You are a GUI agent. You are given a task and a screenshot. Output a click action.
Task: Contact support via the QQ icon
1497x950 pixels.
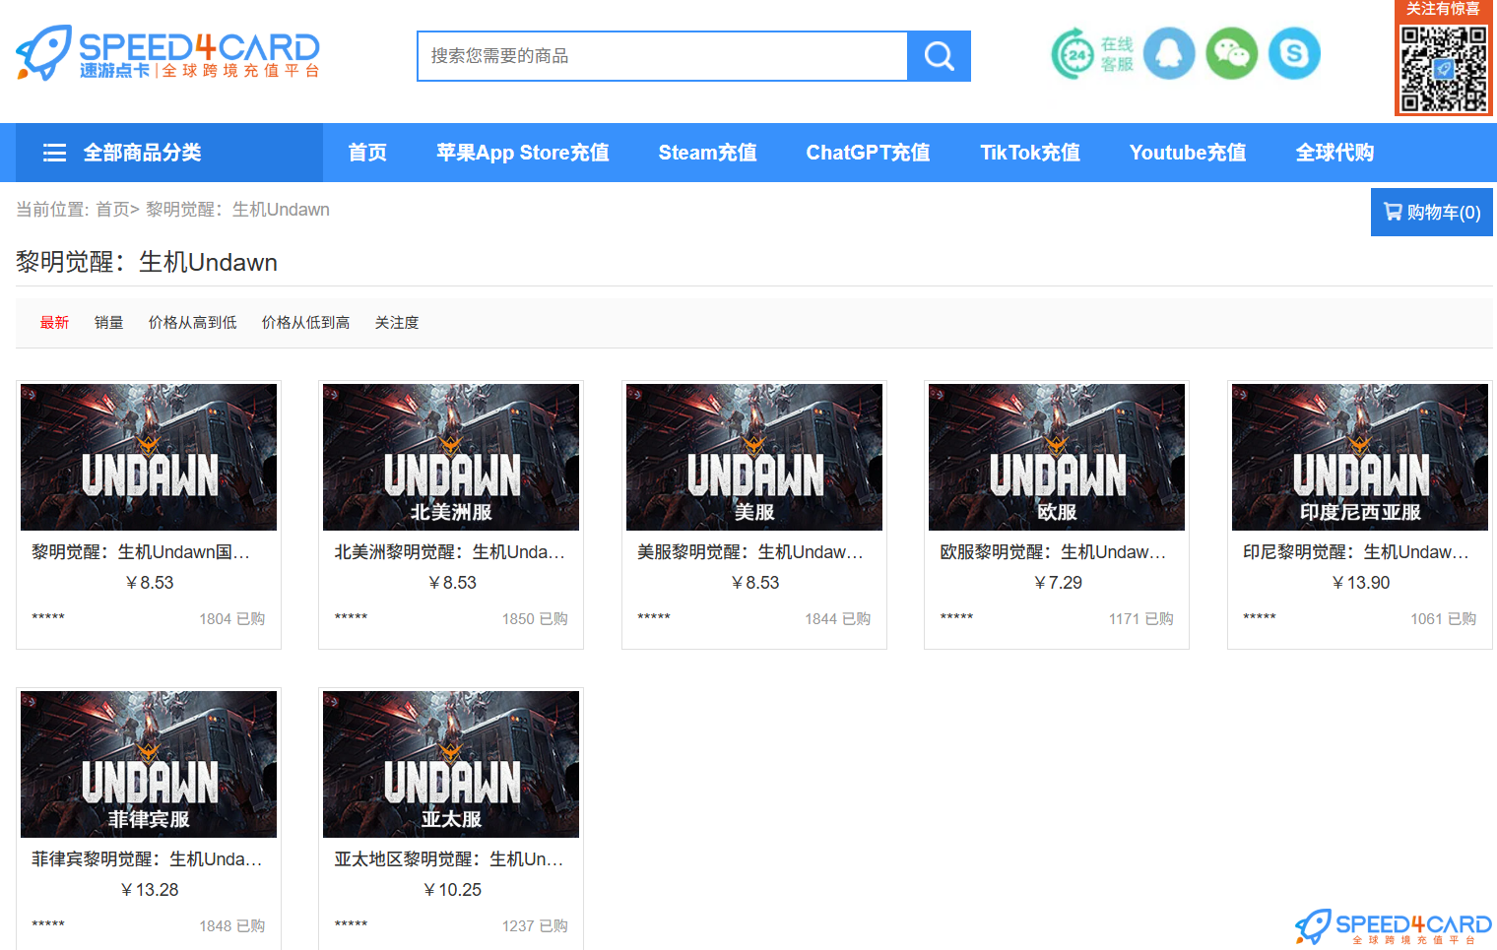coord(1169,53)
